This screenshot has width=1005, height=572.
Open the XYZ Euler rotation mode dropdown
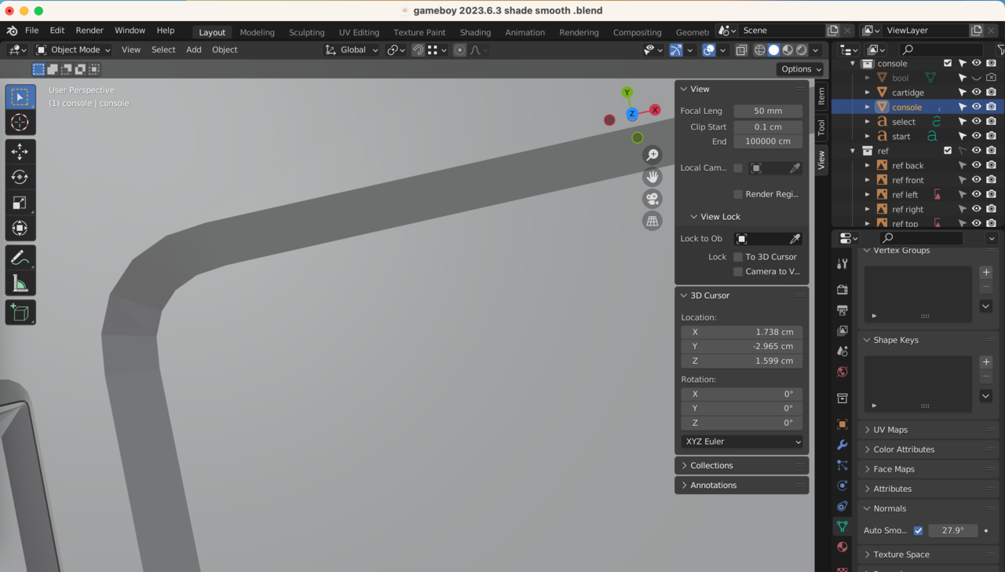pyautogui.click(x=742, y=442)
